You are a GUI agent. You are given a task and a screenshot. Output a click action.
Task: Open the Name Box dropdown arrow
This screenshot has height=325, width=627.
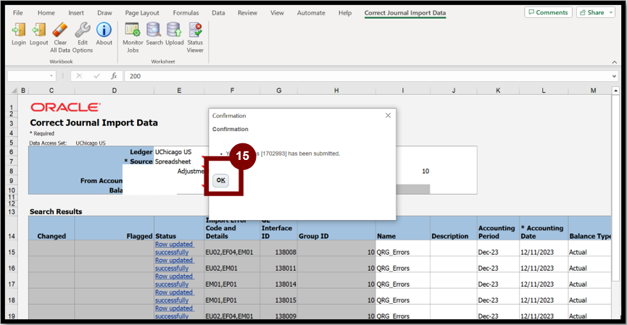click(x=51, y=76)
